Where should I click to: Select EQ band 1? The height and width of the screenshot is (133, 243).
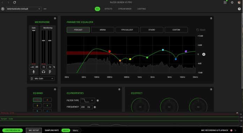pyautogui.click(x=37, y=100)
